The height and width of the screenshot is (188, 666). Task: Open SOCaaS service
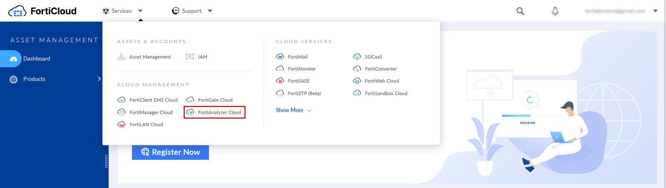click(x=373, y=57)
